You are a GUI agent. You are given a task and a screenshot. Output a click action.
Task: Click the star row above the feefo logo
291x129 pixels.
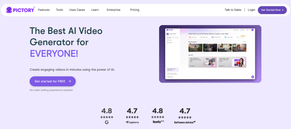point(157,117)
